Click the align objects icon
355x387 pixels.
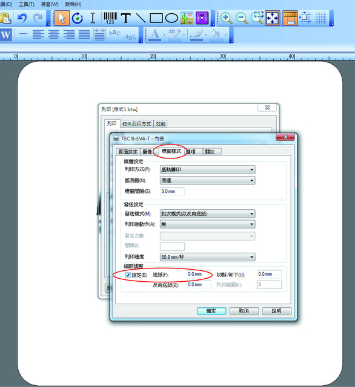[305, 18]
